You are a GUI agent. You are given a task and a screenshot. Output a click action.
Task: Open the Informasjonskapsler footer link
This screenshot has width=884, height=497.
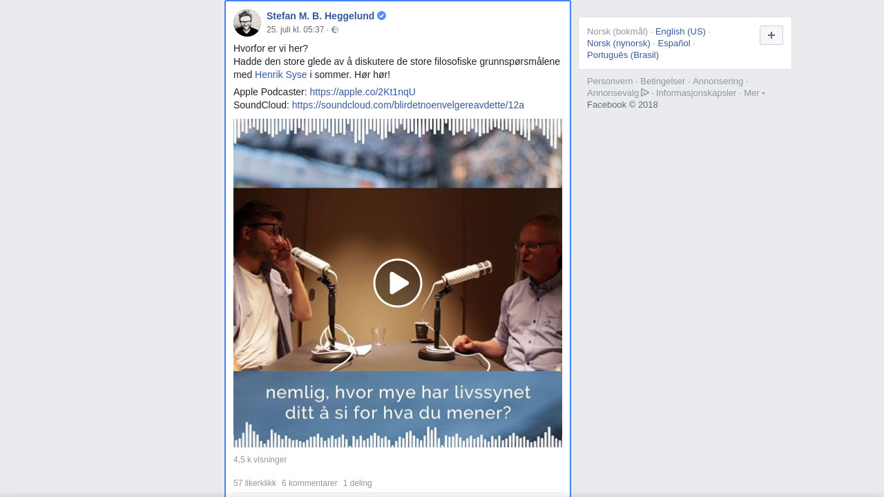click(696, 92)
